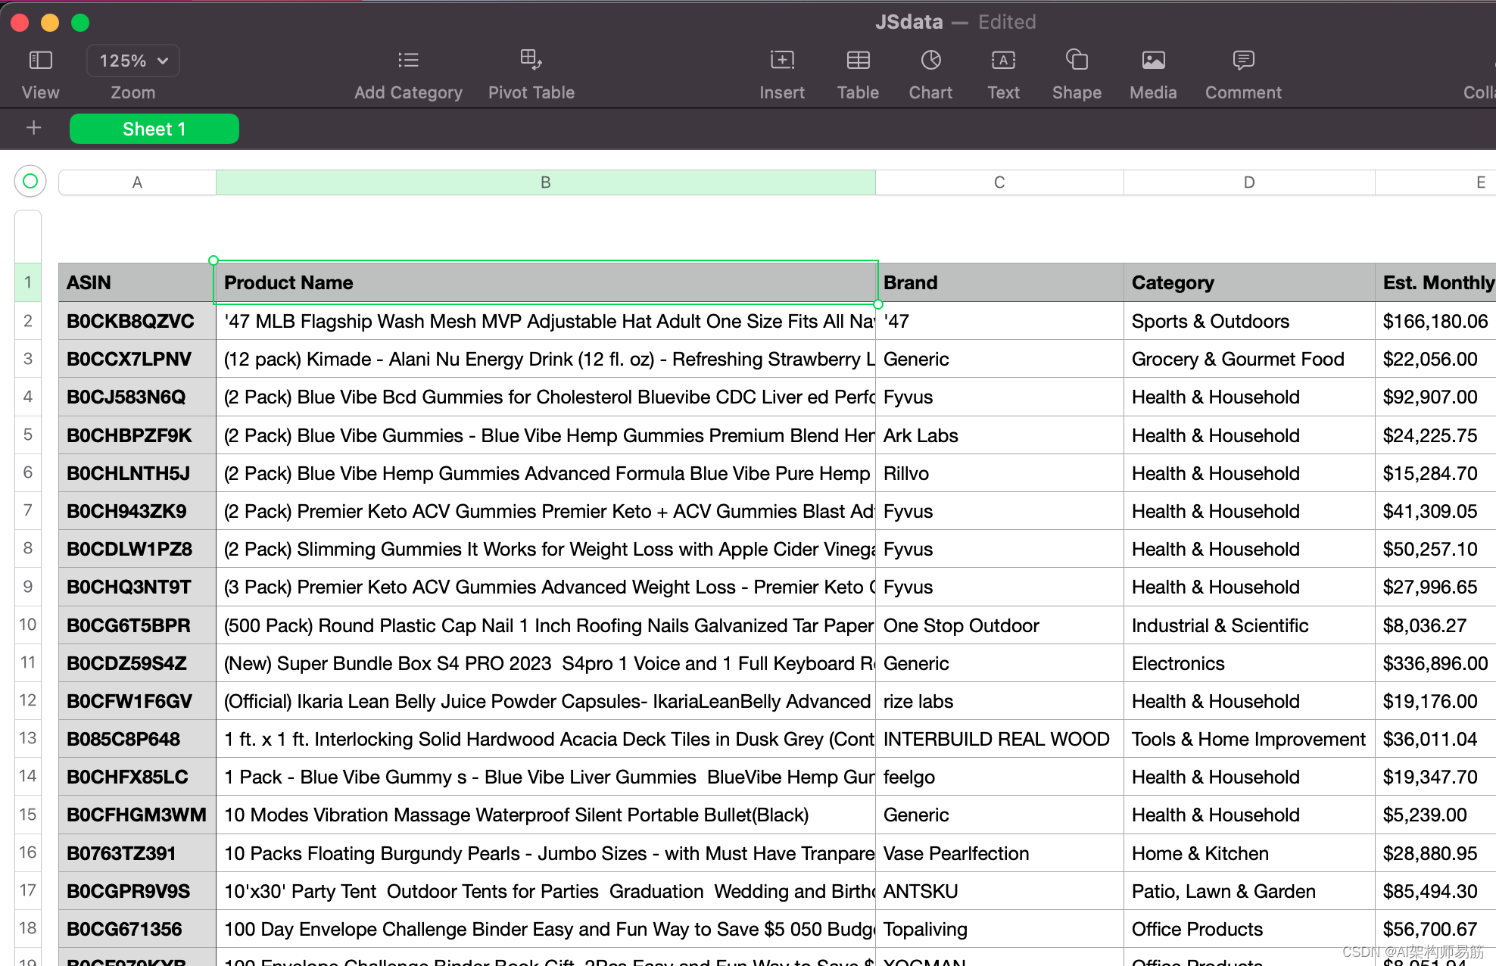Image resolution: width=1496 pixels, height=966 pixels.
Task: Add a new Table
Action: tap(858, 60)
